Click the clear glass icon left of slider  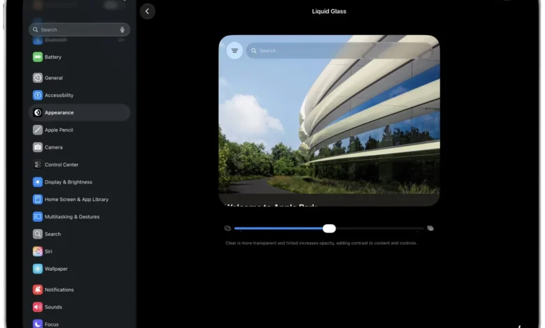pyautogui.click(x=228, y=228)
